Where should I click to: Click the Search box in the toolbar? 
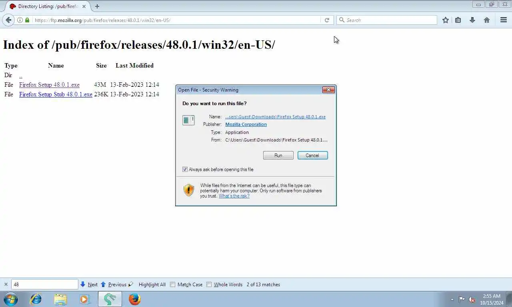point(386,20)
